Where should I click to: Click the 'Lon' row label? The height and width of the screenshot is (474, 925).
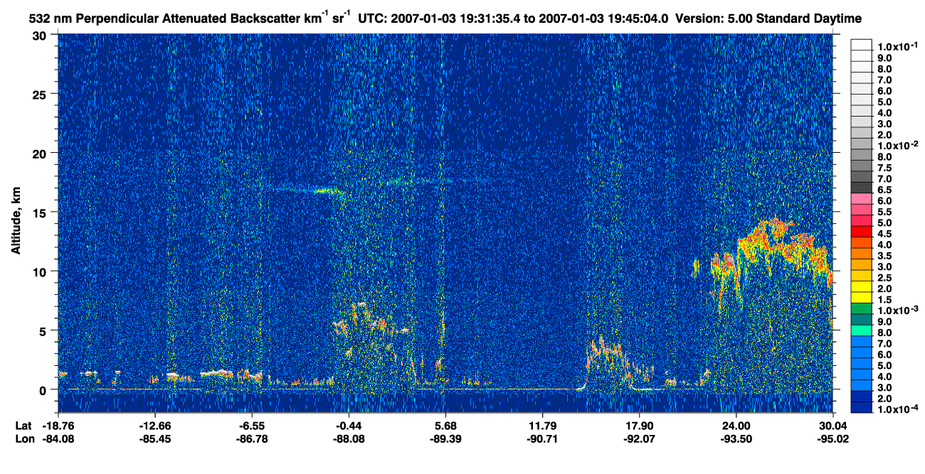click(x=24, y=438)
